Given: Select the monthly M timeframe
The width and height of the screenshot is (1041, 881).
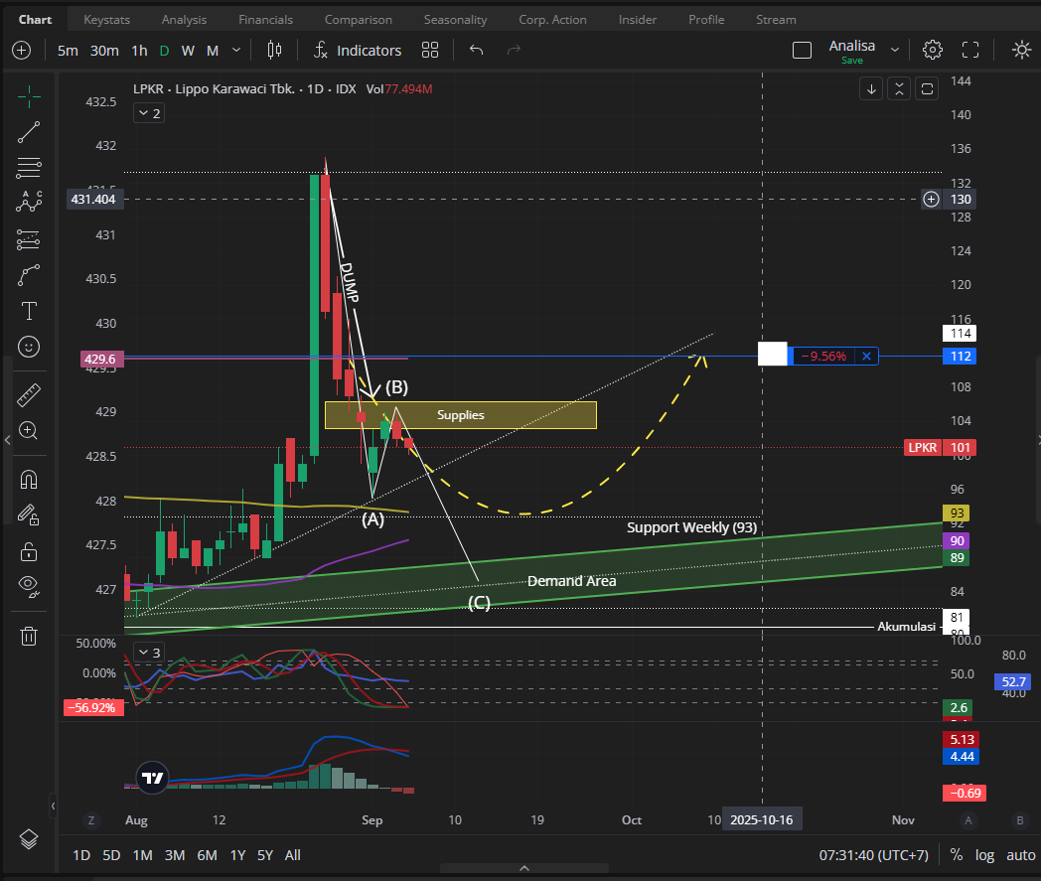Looking at the screenshot, I should point(213,51).
